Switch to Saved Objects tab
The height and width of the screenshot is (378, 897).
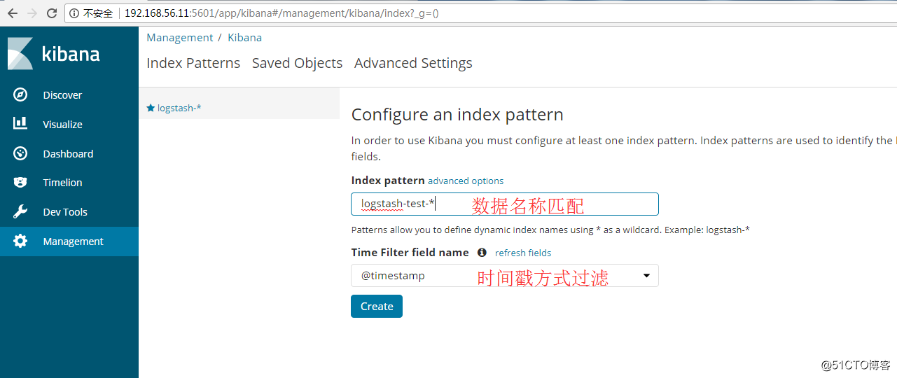[298, 63]
